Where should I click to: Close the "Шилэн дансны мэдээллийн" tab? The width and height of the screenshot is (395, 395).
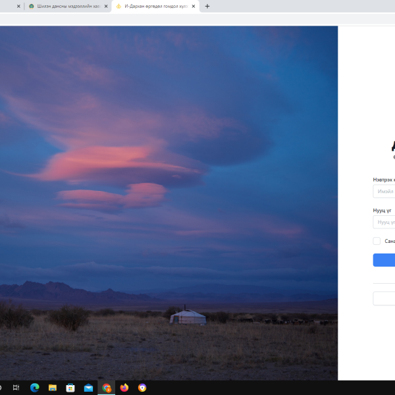(106, 7)
